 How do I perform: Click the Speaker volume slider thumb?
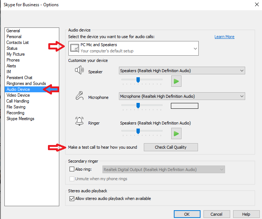[x=138, y=80]
